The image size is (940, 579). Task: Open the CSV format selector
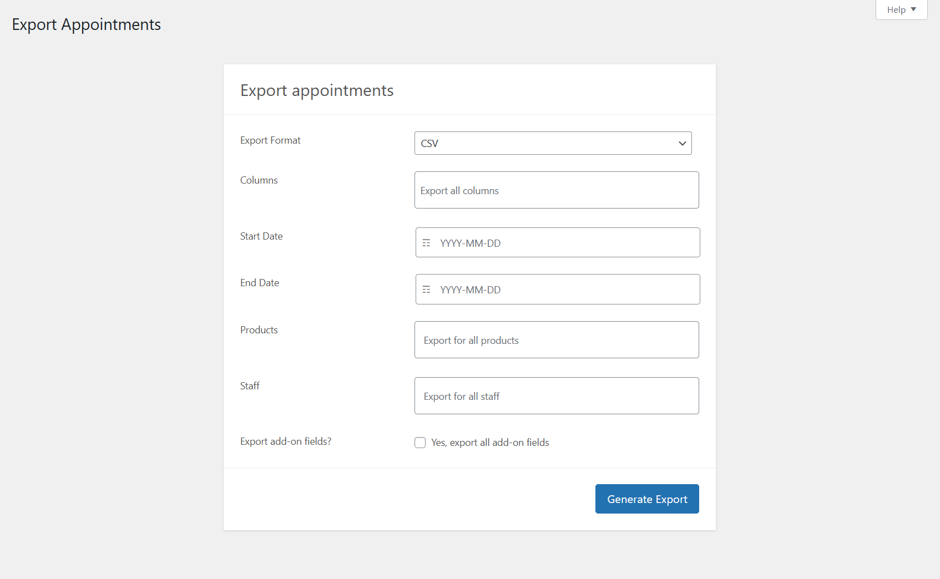(x=553, y=143)
